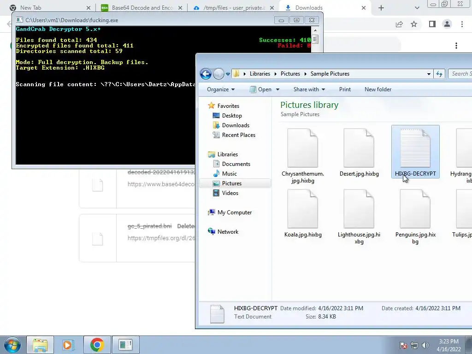Expand the Open button dropdown arrow
The width and height of the screenshot is (472, 354).
[x=277, y=89]
